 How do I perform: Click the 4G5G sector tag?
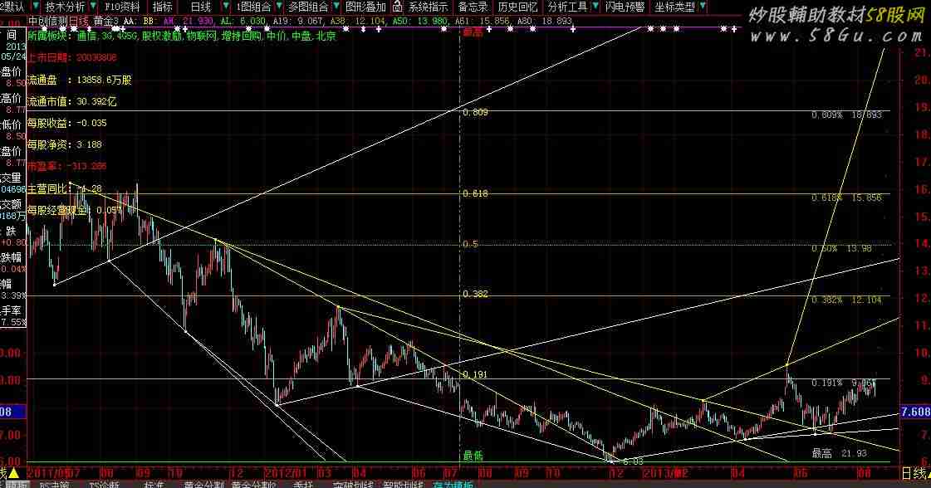coord(128,36)
